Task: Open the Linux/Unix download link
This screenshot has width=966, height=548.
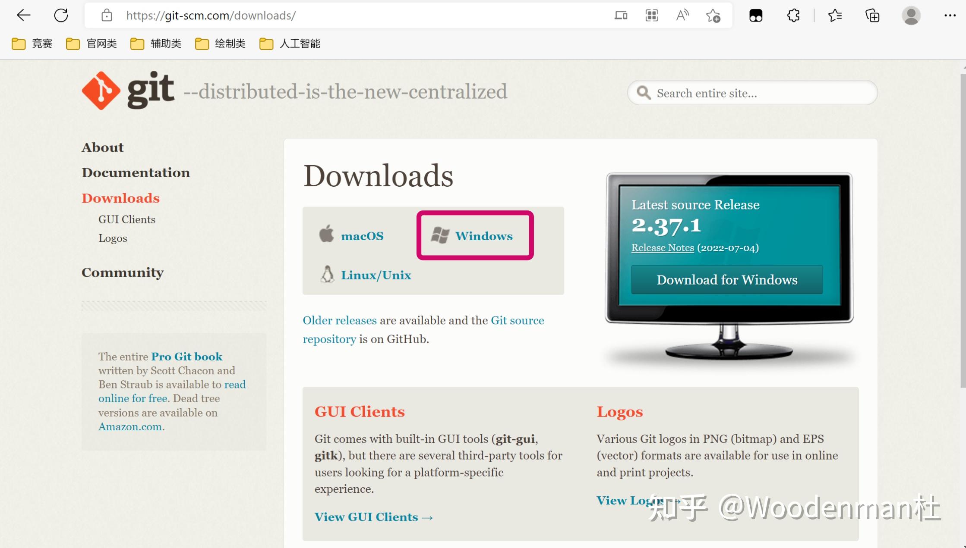Action: 376,275
